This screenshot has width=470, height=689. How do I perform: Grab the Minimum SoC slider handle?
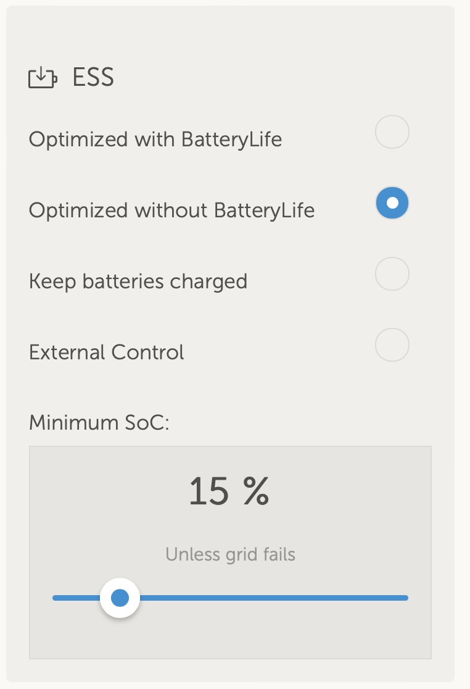pyautogui.click(x=120, y=598)
